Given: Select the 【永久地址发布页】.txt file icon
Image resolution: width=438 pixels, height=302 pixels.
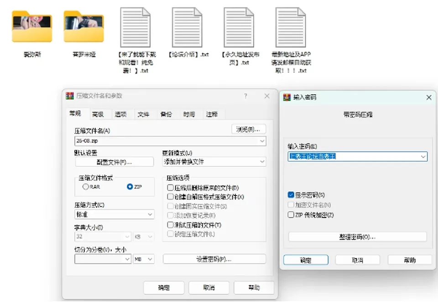Looking at the screenshot, I should pos(239,27).
